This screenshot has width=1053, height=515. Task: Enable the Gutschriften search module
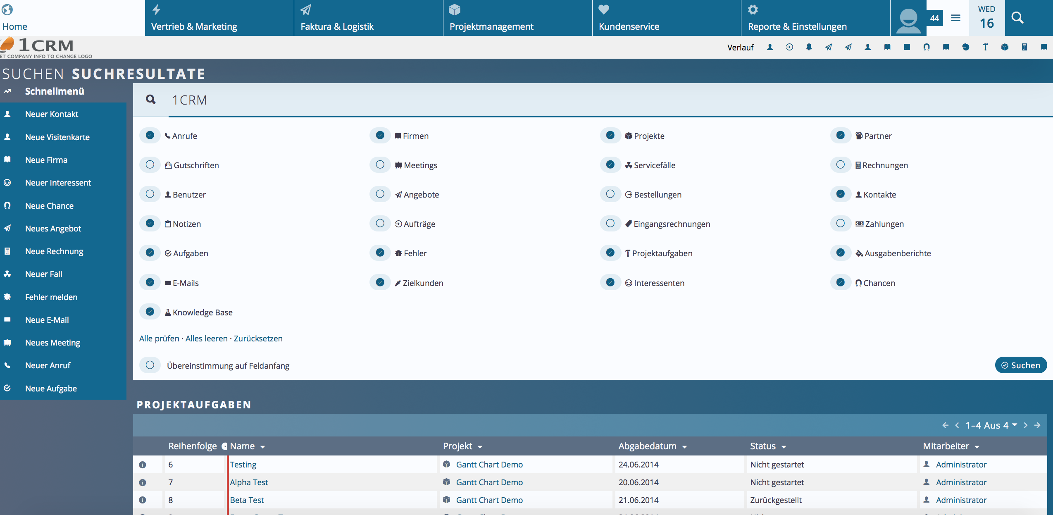point(150,165)
